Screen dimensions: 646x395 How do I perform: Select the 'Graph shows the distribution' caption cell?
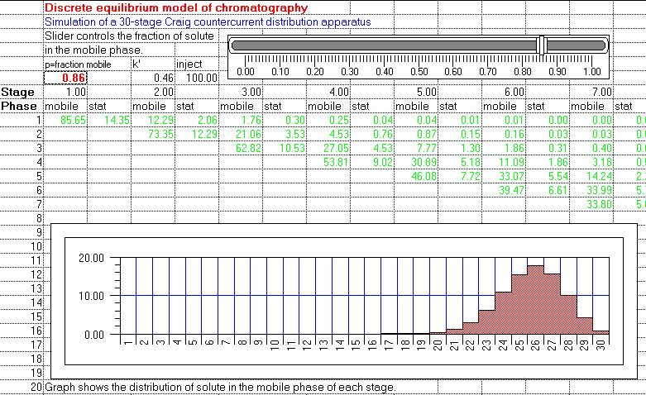(x=221, y=387)
